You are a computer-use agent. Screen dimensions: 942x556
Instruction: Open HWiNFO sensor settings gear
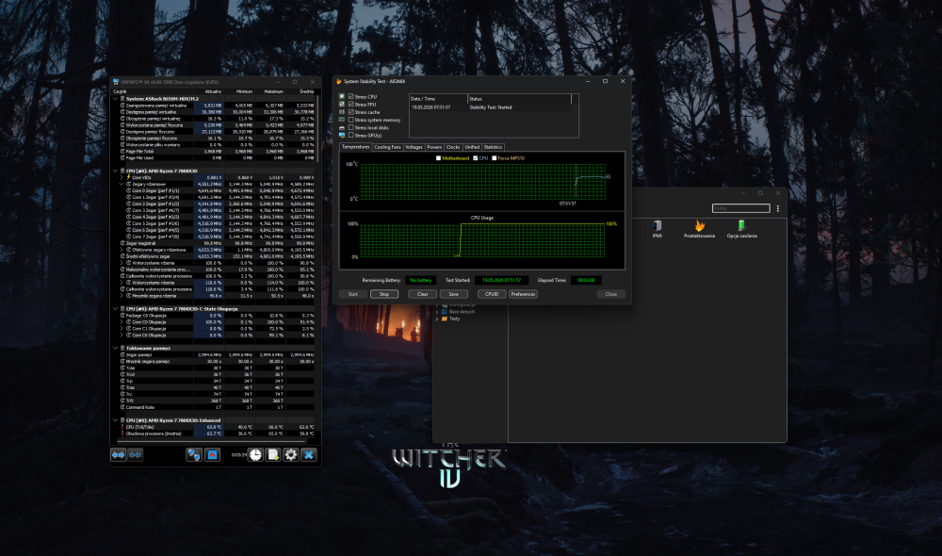[x=291, y=455]
